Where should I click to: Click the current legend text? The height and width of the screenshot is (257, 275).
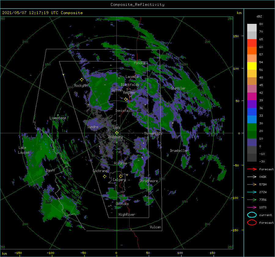tap(266, 215)
